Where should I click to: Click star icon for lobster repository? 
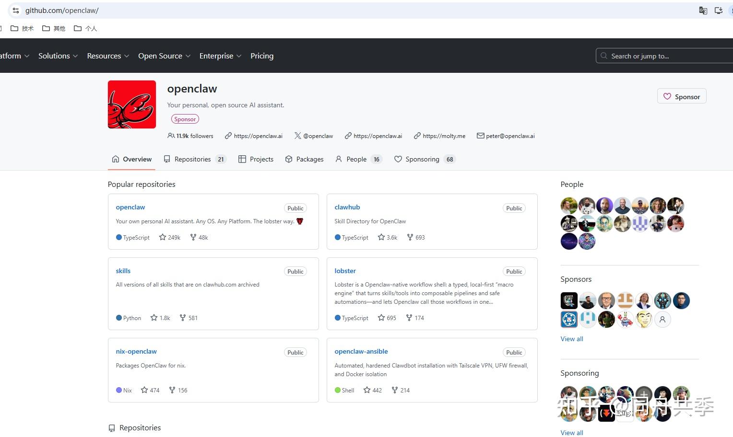coord(381,318)
